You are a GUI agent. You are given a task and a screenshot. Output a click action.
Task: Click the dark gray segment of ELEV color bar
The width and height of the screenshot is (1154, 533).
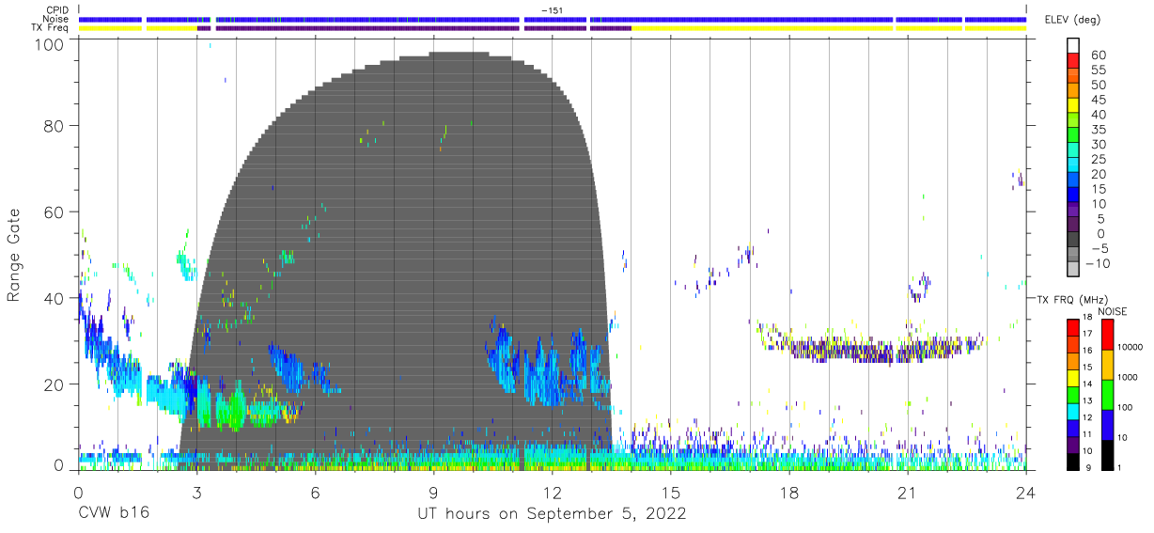pos(1073,239)
